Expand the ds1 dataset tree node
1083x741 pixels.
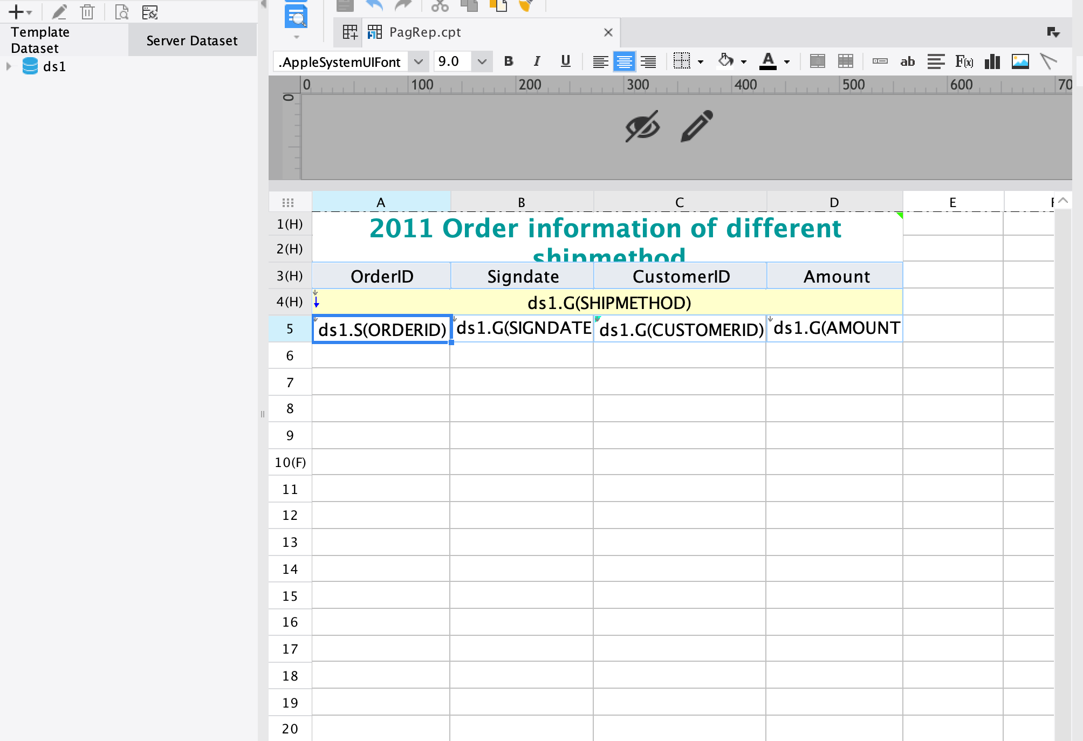coord(9,66)
